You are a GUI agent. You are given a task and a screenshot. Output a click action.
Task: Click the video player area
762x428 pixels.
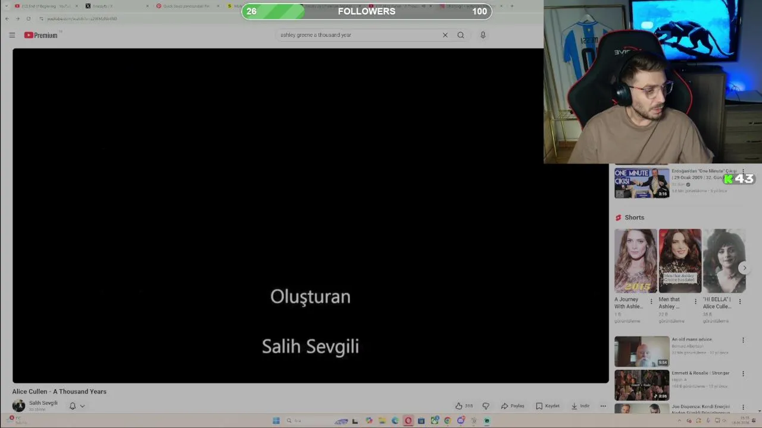point(310,216)
